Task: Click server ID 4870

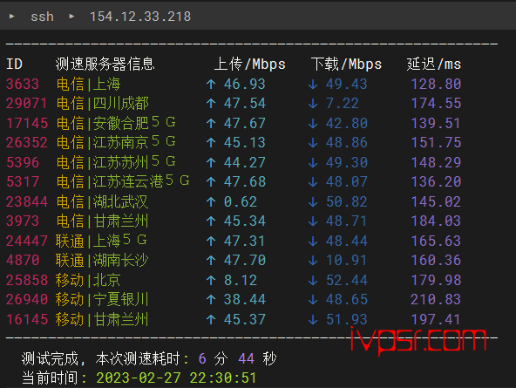Action: point(23,260)
